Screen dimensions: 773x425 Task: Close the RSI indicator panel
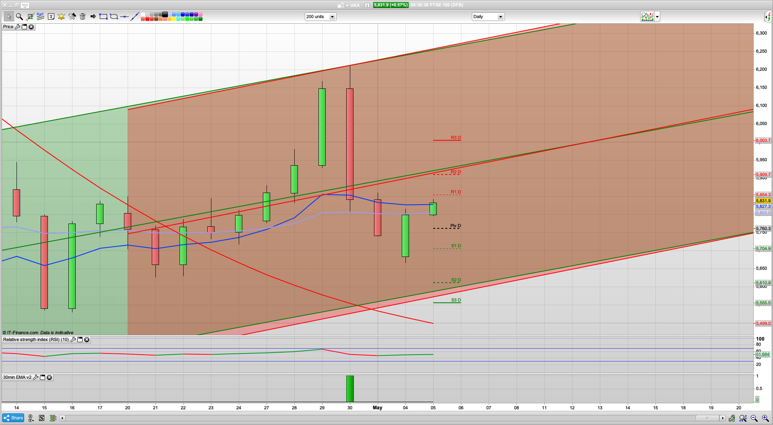(x=87, y=340)
